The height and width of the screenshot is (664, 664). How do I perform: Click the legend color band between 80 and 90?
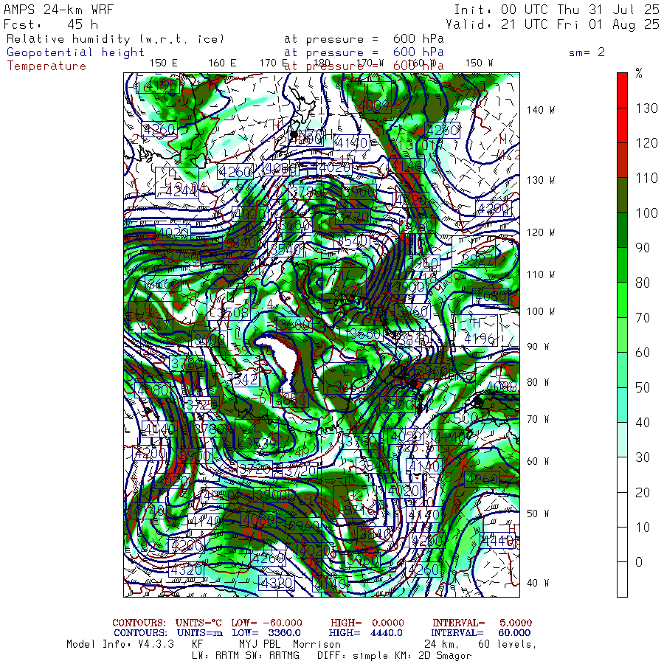(622, 265)
